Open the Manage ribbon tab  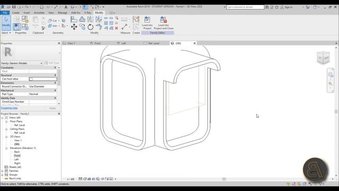pos(63,13)
